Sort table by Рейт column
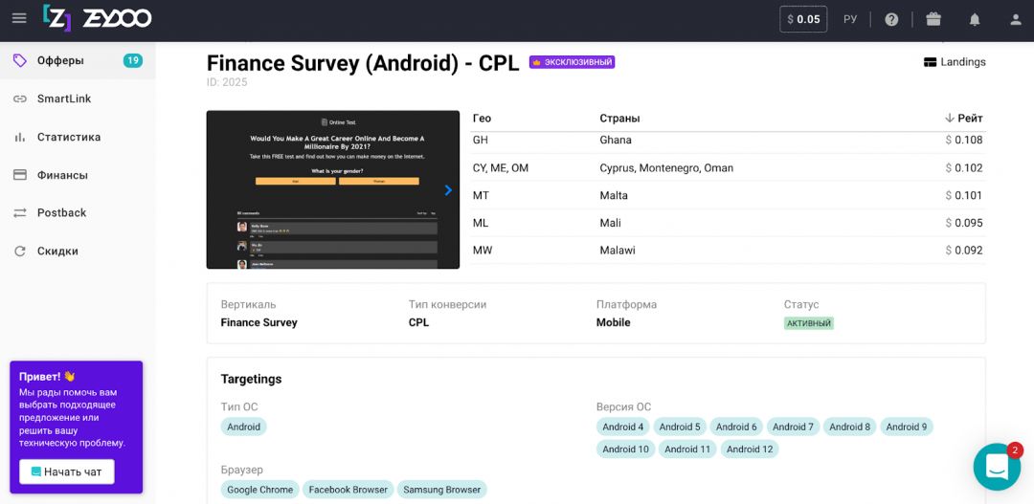Screen dimensions: 1034x504 pos(963,119)
